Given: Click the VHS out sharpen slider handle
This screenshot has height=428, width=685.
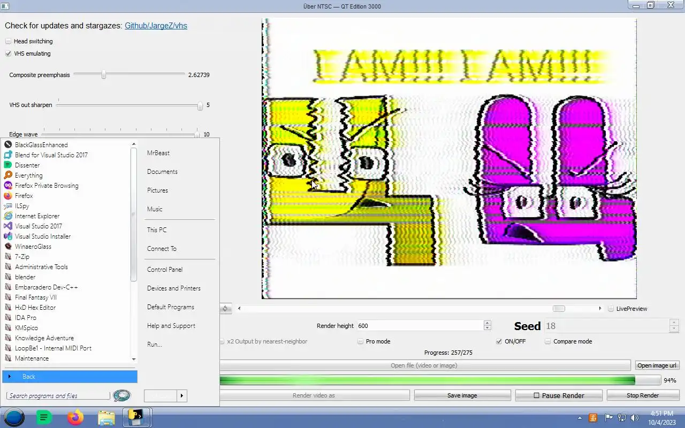Looking at the screenshot, I should click(x=200, y=105).
